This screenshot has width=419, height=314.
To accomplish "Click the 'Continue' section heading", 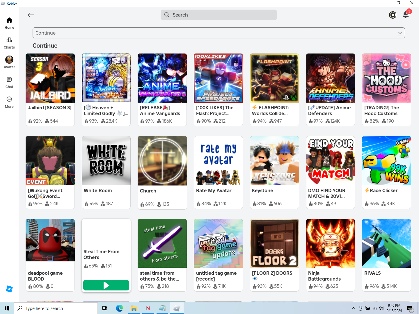I will coord(45,46).
